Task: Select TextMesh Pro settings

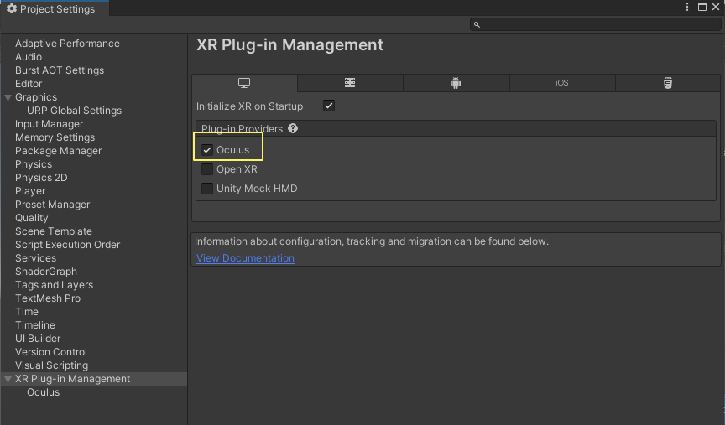Action: 48,298
